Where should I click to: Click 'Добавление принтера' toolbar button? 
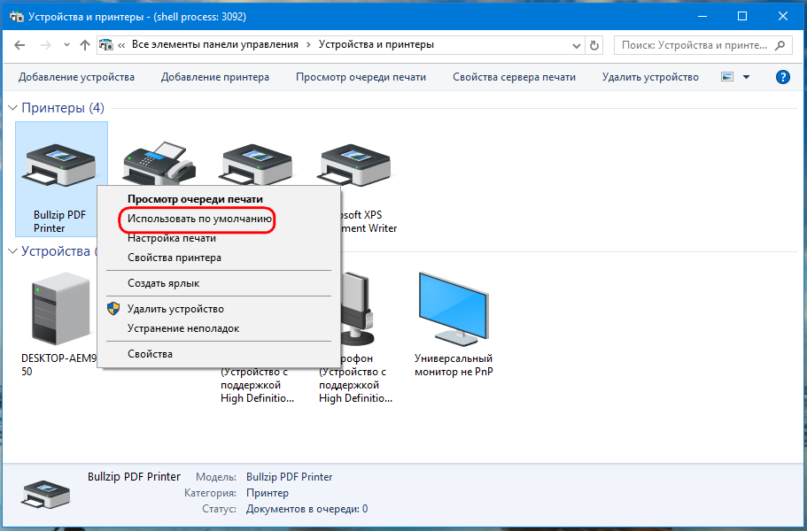[x=215, y=77]
